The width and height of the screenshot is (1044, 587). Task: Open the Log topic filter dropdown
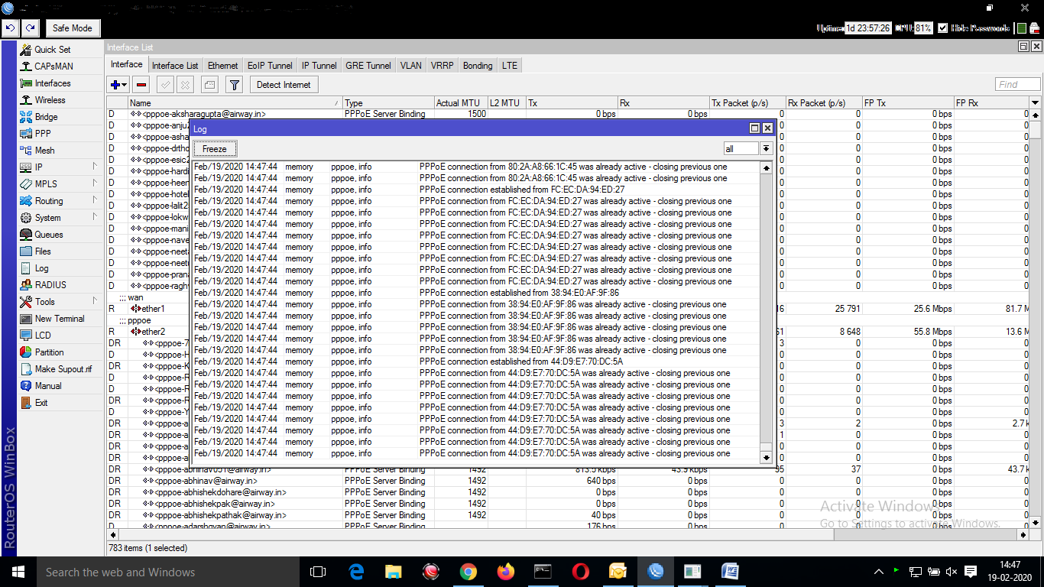pos(766,149)
